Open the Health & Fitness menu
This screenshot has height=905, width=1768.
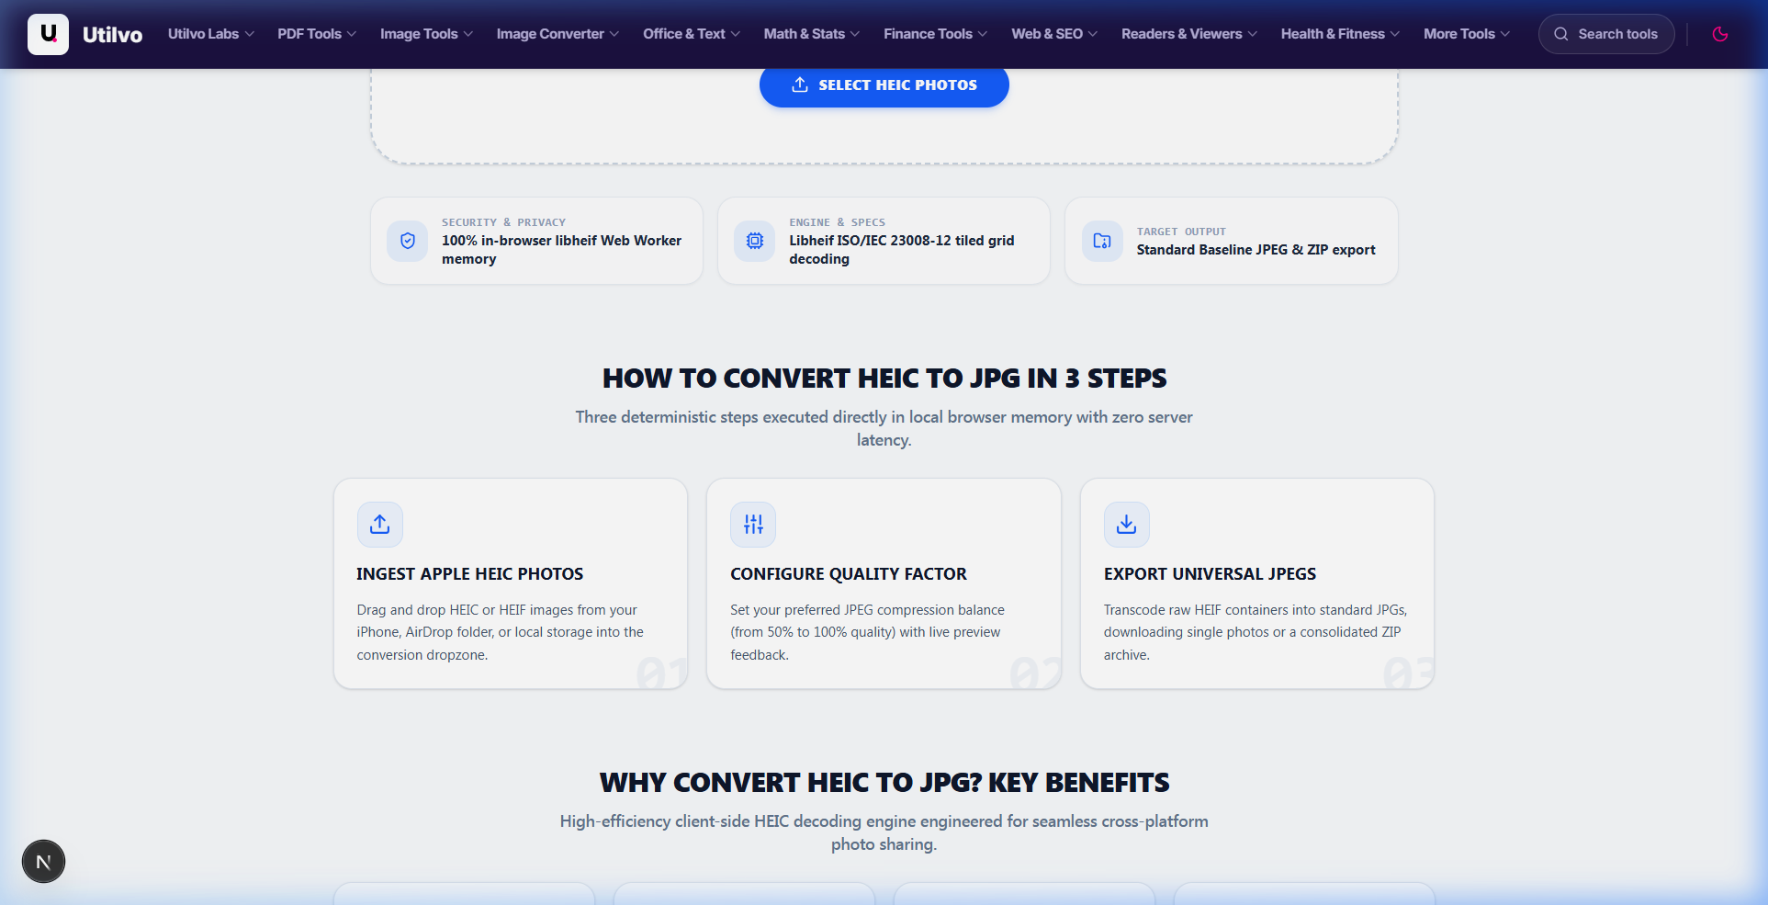pyautogui.click(x=1341, y=34)
